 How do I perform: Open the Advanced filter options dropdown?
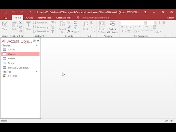click(x=54, y=27)
